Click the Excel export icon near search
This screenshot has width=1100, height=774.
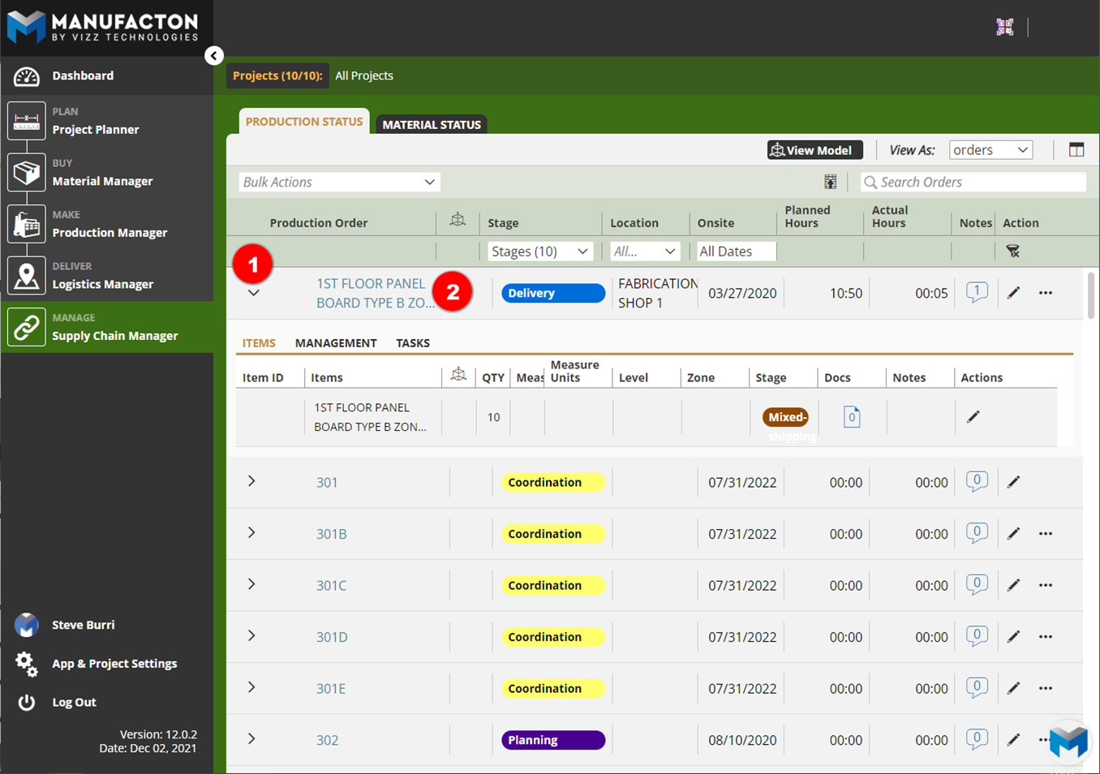(x=830, y=182)
